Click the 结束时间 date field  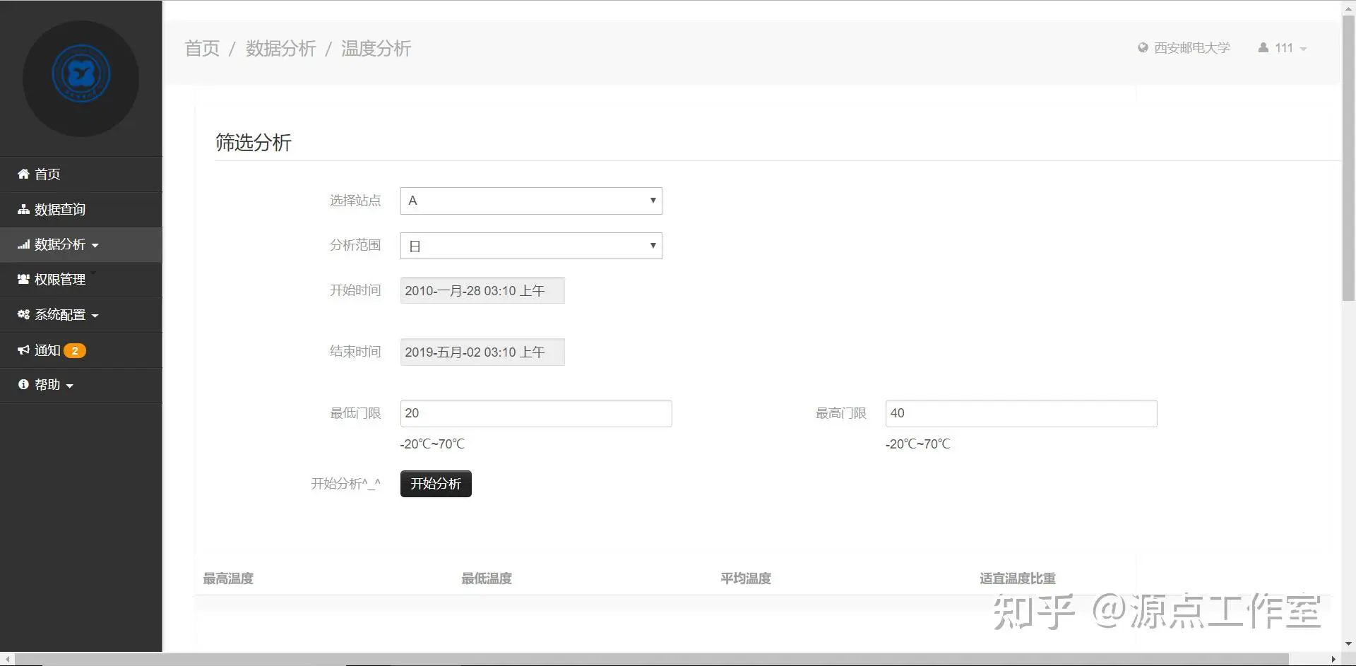[x=482, y=352]
